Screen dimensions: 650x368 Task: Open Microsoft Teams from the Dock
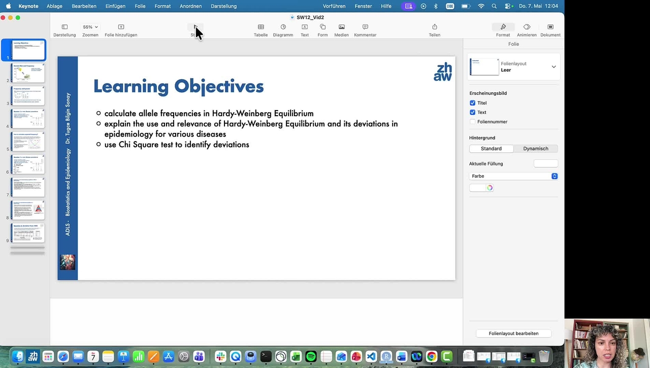199,357
